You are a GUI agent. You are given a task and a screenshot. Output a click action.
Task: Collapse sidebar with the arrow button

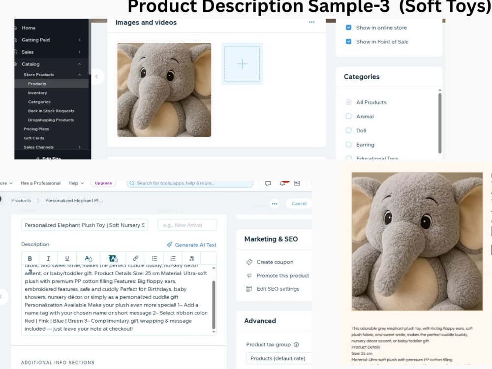point(96,76)
